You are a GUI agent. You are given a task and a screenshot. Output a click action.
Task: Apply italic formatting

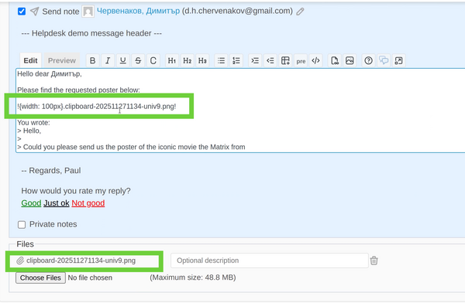point(108,60)
